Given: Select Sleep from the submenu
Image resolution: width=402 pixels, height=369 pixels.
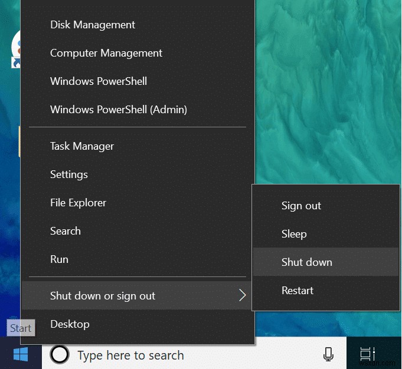Looking at the screenshot, I should (x=294, y=234).
